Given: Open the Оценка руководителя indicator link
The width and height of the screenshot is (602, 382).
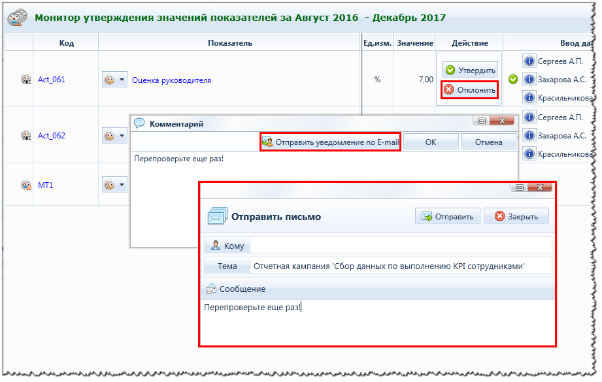Looking at the screenshot, I should pos(172,80).
